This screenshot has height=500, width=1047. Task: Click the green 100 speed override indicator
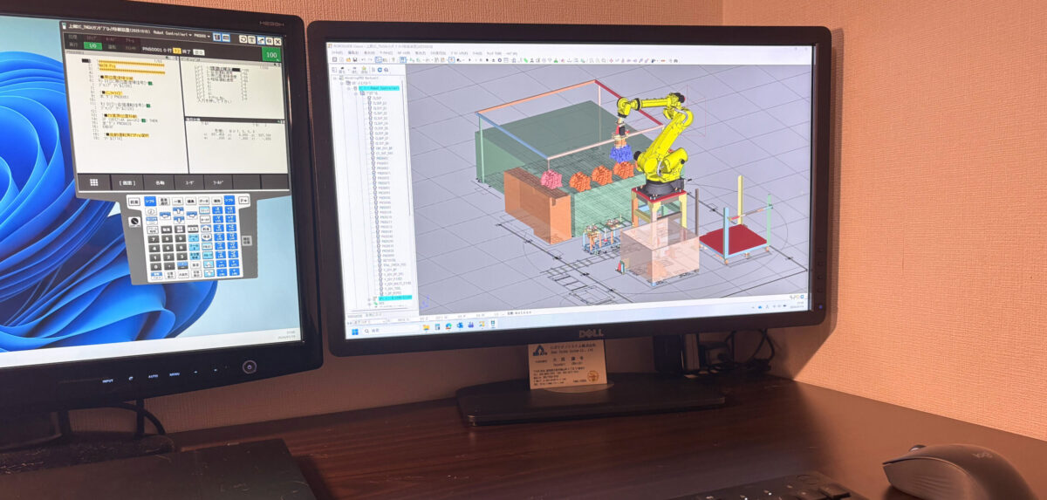[271, 55]
